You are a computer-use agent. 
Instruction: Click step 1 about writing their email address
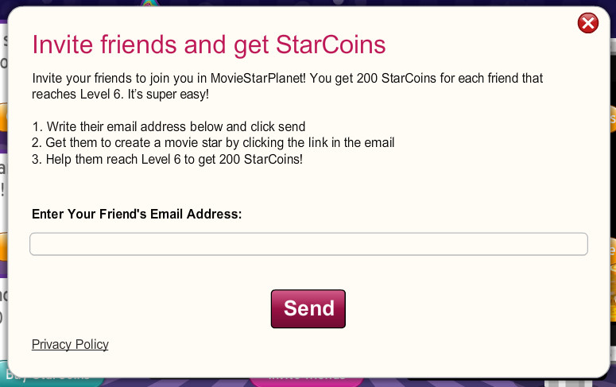[169, 126]
